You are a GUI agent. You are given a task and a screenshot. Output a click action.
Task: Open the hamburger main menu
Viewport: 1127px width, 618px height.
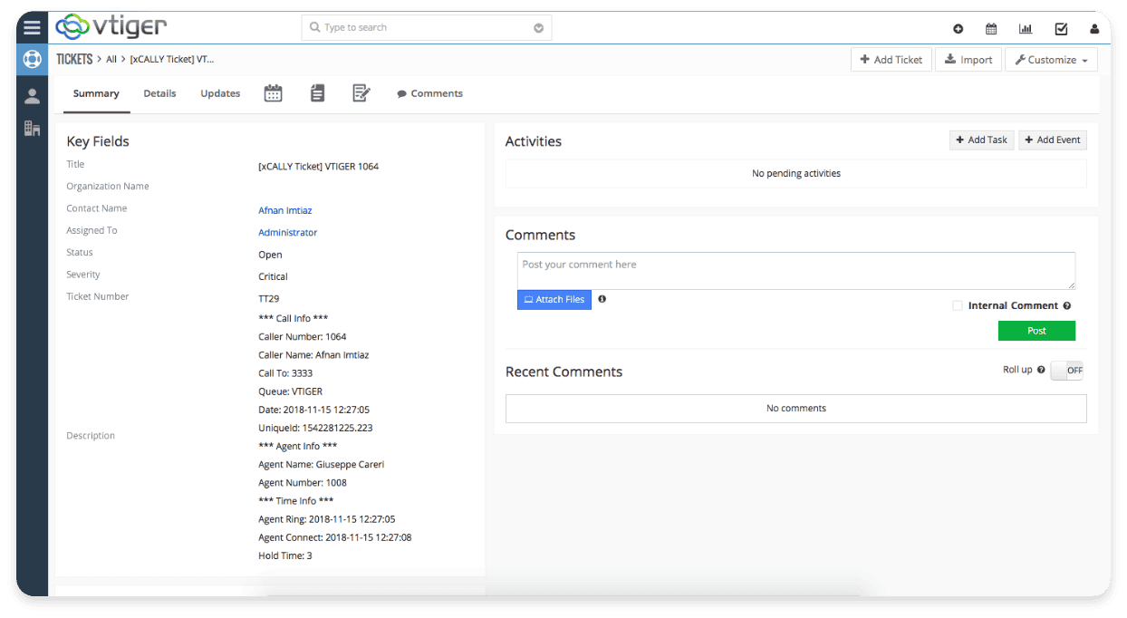click(32, 28)
